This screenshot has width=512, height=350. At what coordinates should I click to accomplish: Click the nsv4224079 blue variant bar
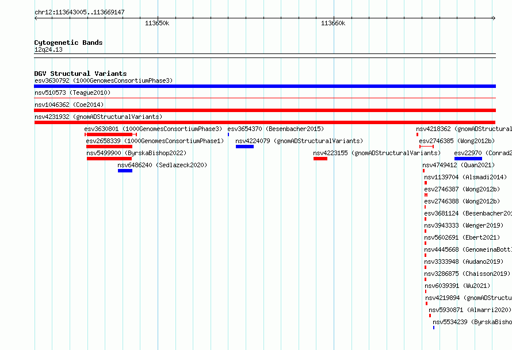(x=244, y=147)
